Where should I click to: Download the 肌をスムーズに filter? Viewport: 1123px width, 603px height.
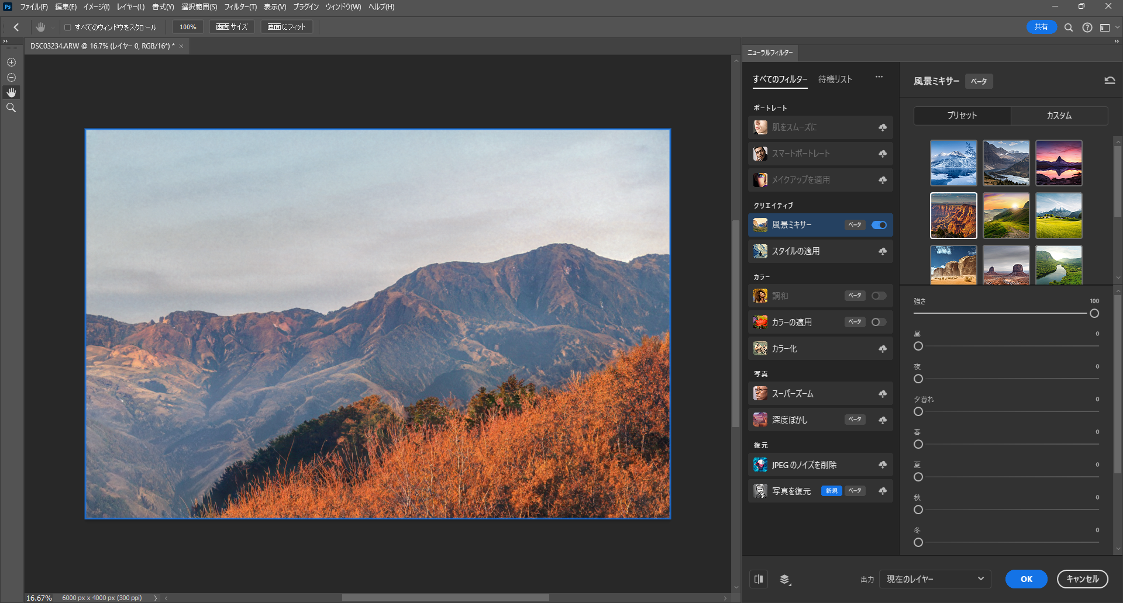tap(883, 127)
